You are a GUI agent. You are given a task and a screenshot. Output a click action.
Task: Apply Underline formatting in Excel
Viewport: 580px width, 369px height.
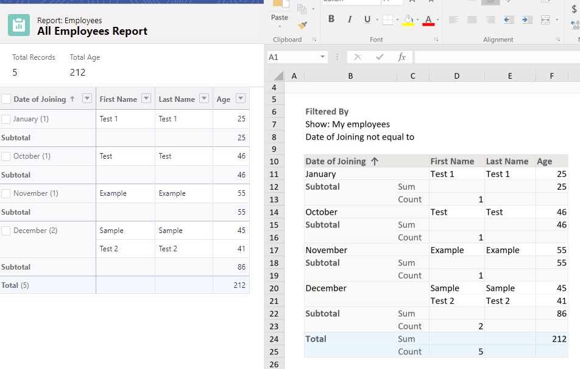pos(367,20)
